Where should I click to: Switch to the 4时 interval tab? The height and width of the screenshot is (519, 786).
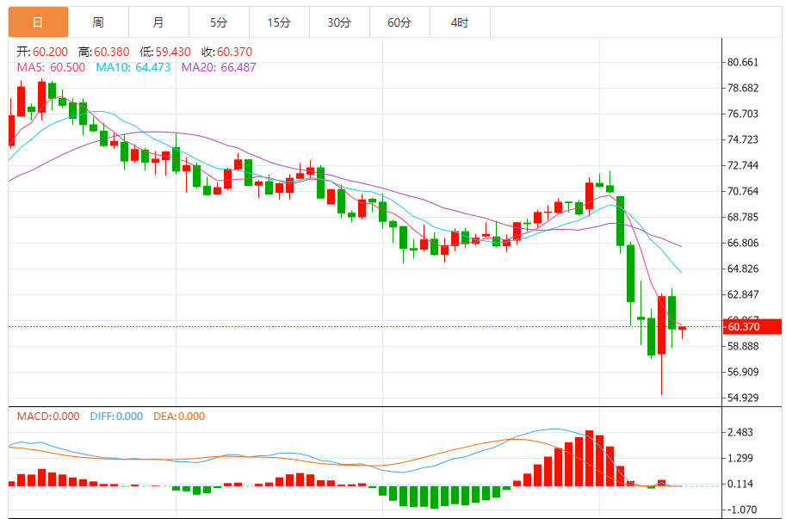click(x=460, y=22)
